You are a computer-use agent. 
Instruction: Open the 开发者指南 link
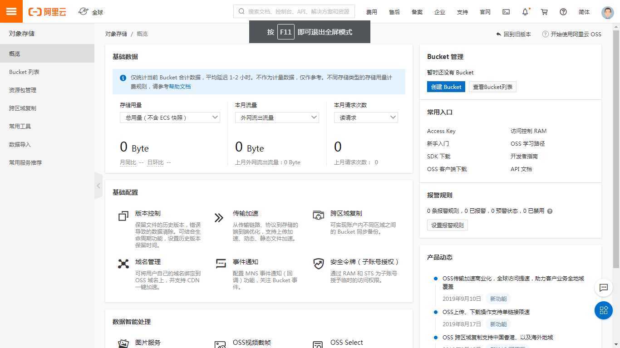524,156
